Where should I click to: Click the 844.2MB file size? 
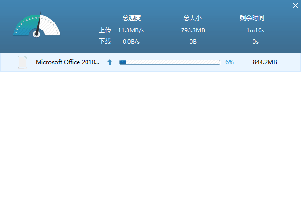click(x=265, y=62)
